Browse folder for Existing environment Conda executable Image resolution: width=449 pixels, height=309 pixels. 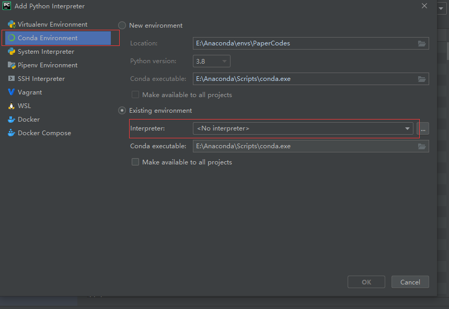click(421, 146)
